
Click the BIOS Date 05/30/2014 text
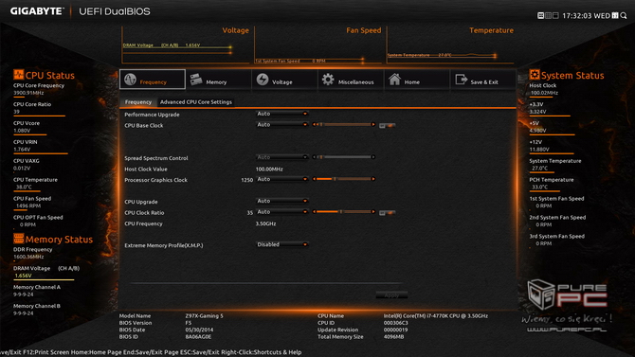[199, 330]
